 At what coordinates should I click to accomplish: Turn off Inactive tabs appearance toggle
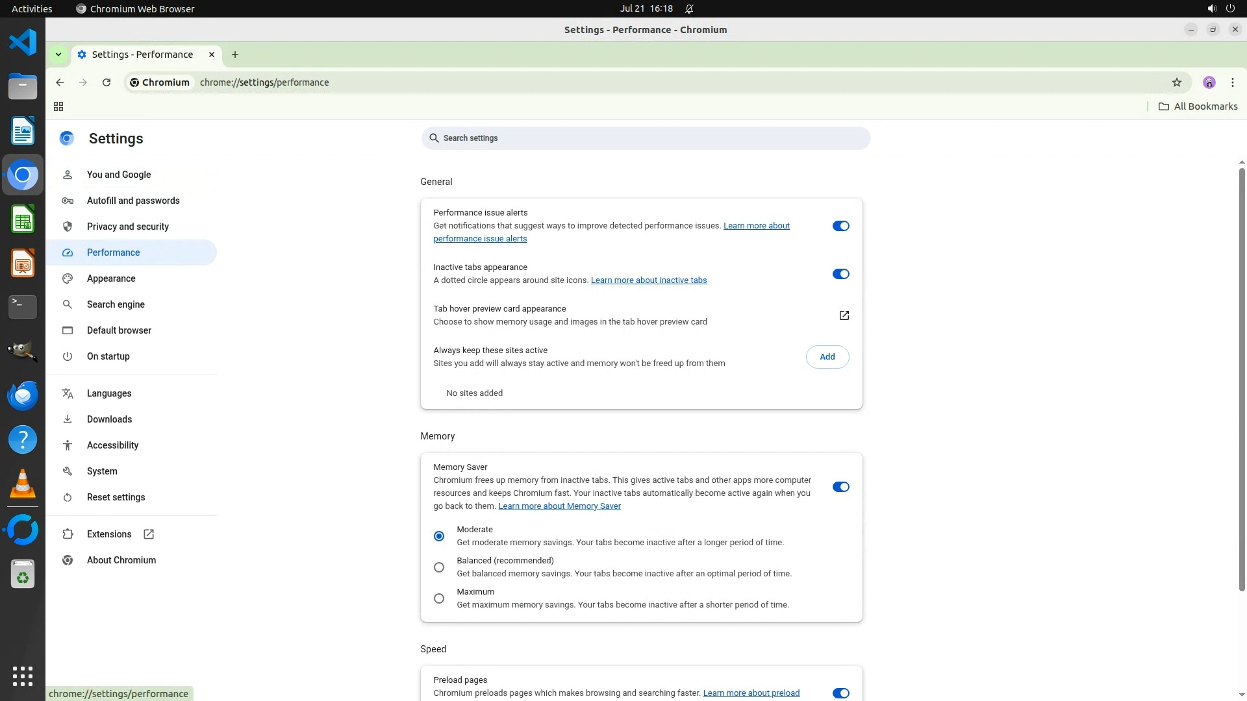[x=840, y=274]
